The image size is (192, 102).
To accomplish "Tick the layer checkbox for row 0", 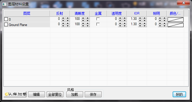I will [6, 19].
